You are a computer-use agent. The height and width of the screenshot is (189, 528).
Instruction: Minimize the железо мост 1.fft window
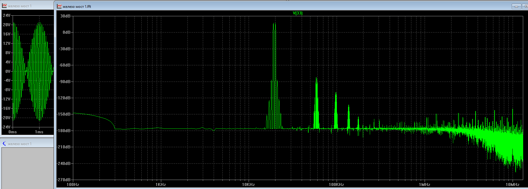coord(516,6)
